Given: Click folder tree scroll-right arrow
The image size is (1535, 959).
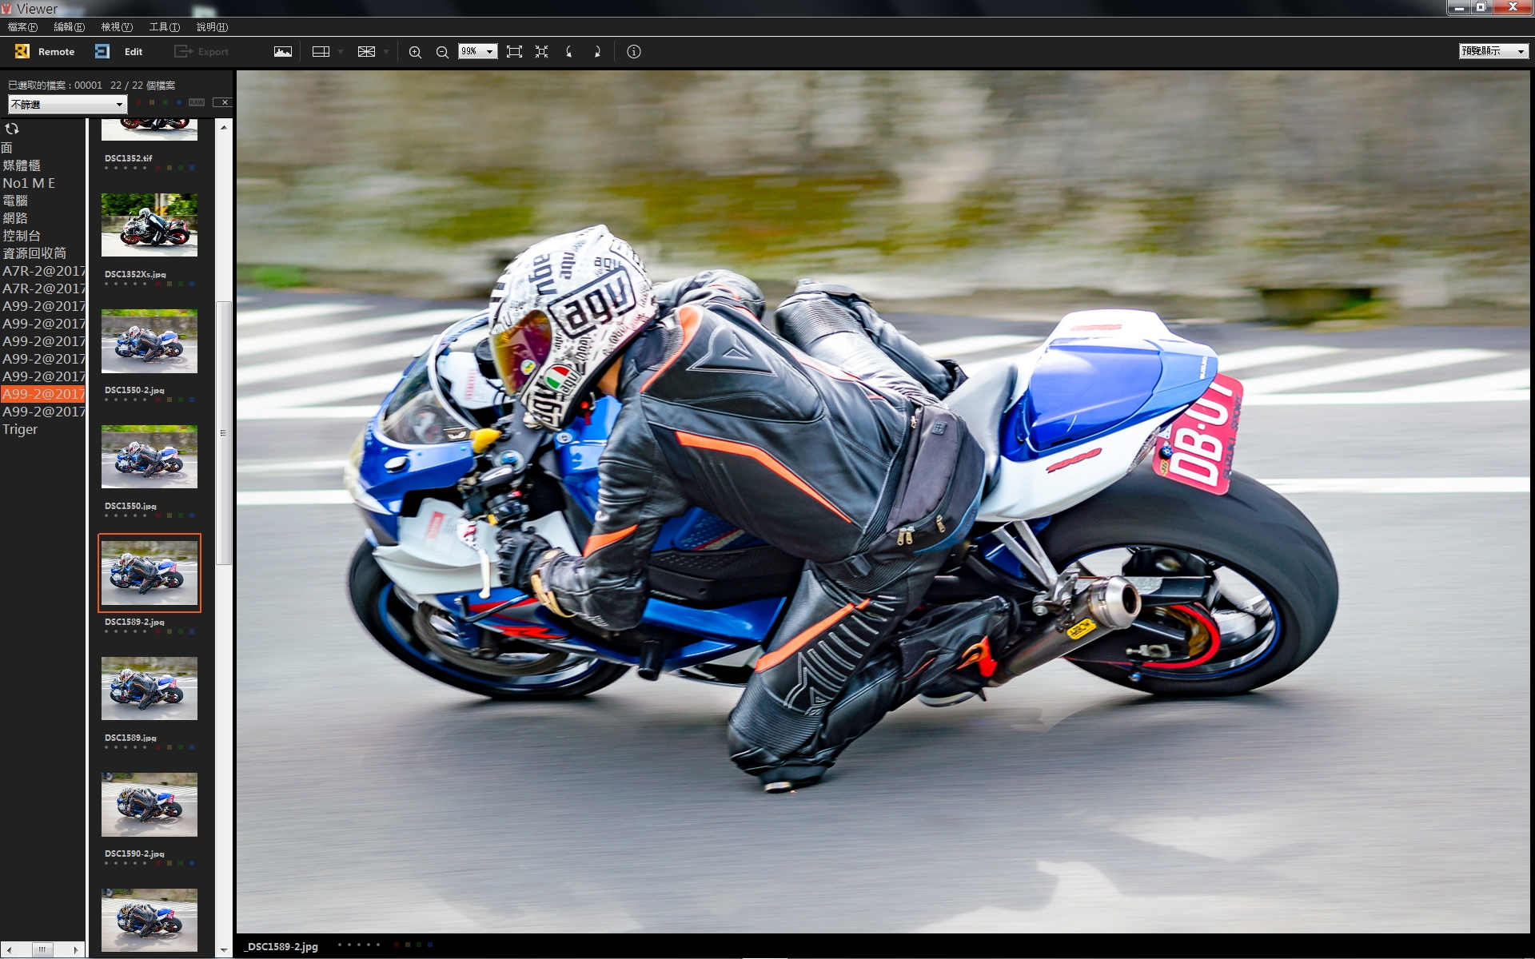Looking at the screenshot, I should [x=76, y=949].
